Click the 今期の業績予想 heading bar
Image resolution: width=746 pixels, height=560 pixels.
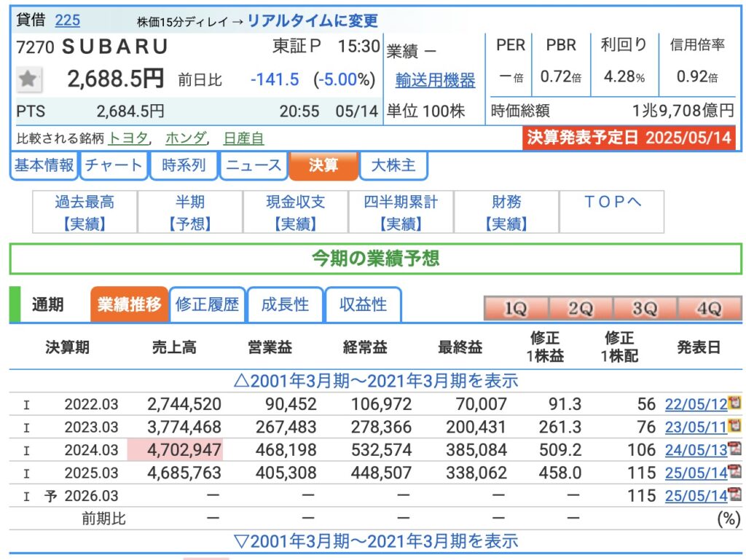pyautogui.click(x=376, y=259)
